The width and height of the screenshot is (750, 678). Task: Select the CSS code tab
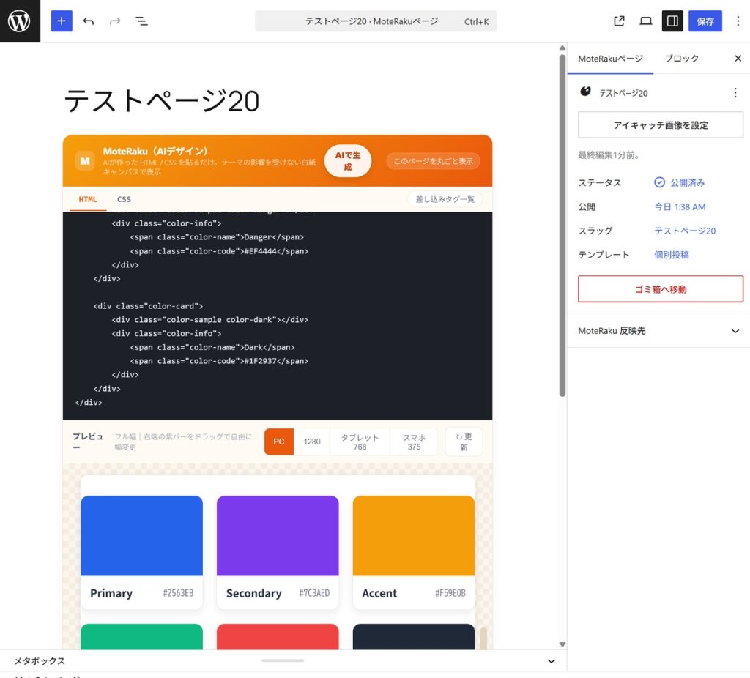[x=124, y=199]
